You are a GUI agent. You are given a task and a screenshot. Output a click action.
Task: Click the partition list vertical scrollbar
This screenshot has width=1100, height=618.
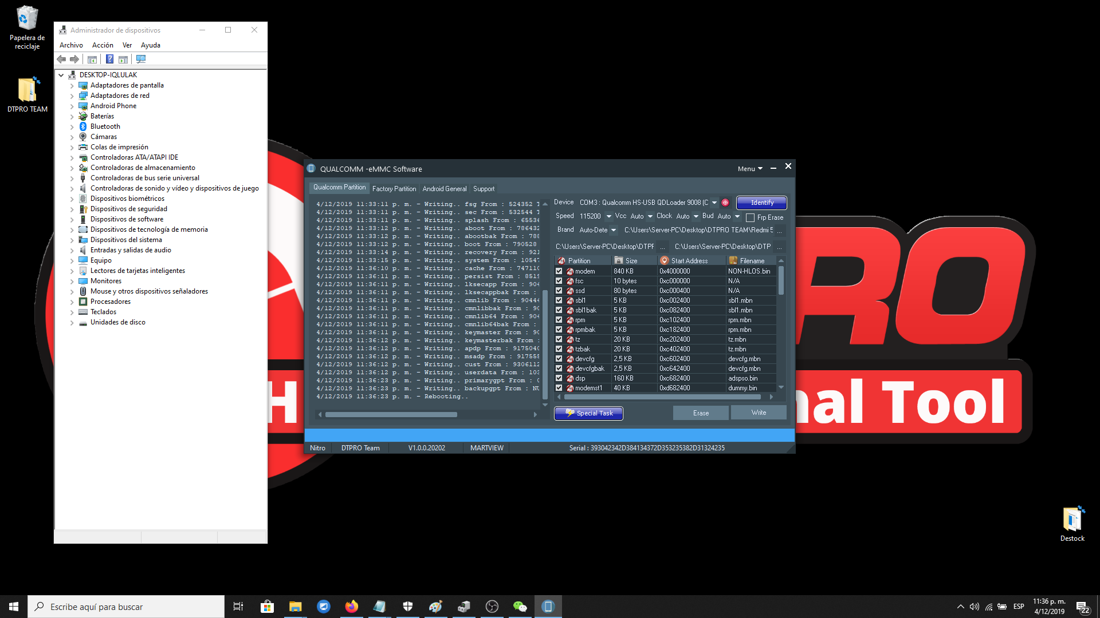781,280
